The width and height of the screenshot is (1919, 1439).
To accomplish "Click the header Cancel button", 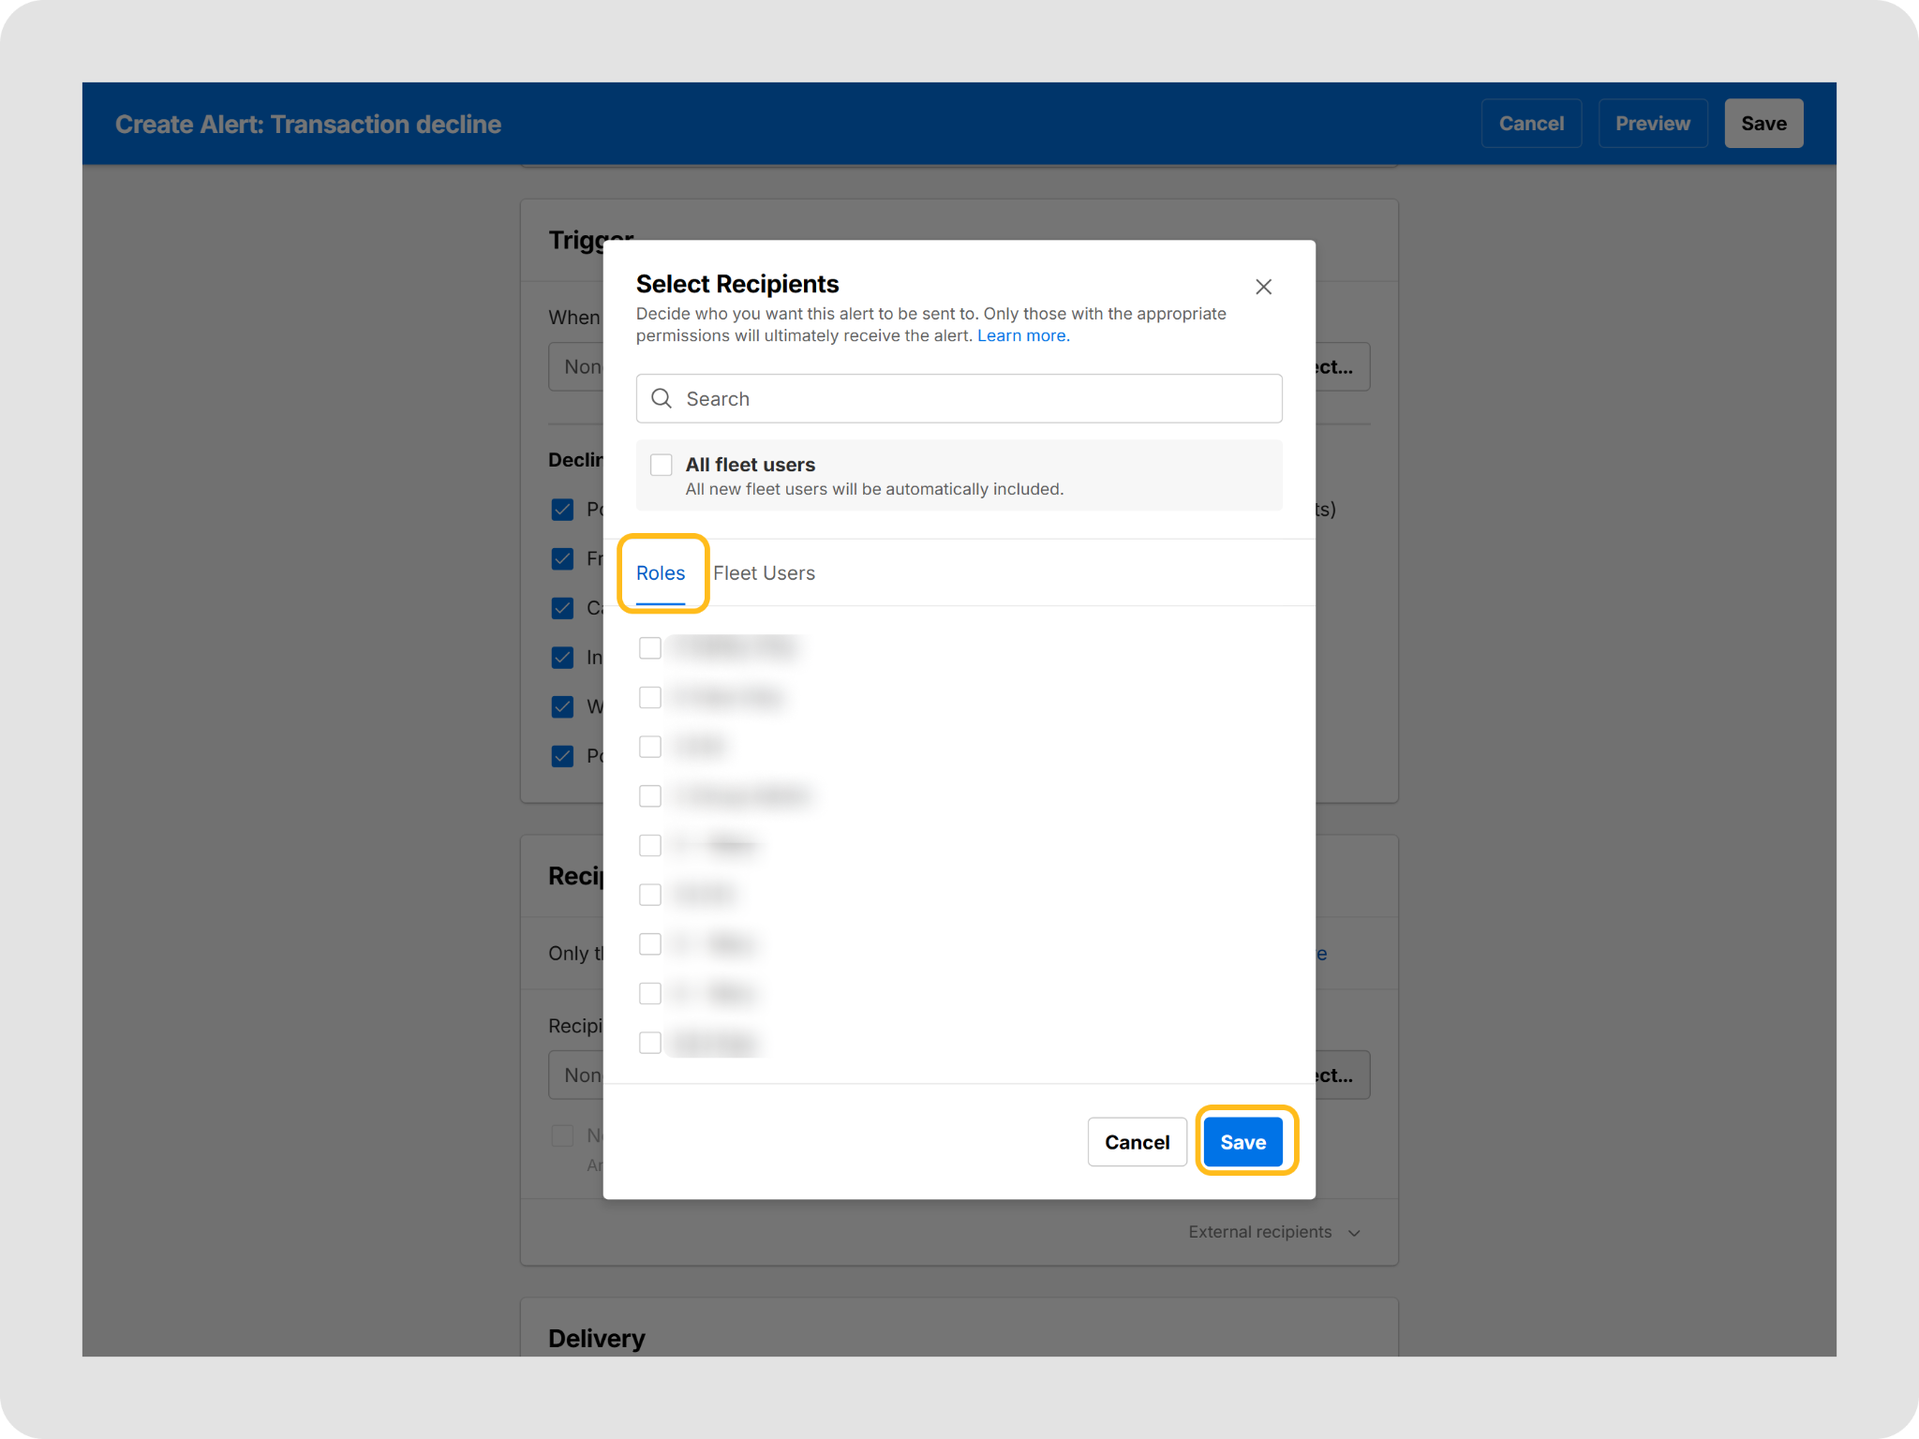I will click(x=1531, y=124).
